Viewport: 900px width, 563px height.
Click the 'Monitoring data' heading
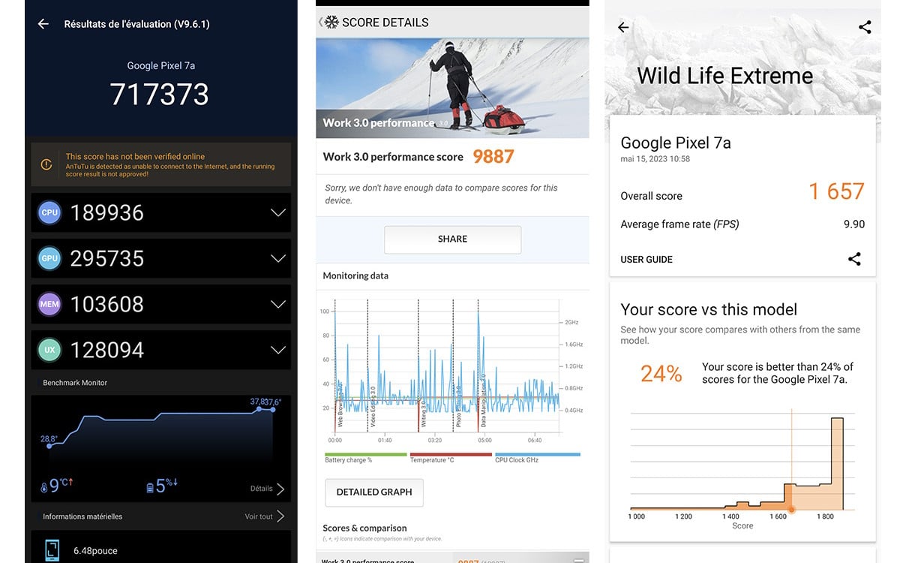355,275
